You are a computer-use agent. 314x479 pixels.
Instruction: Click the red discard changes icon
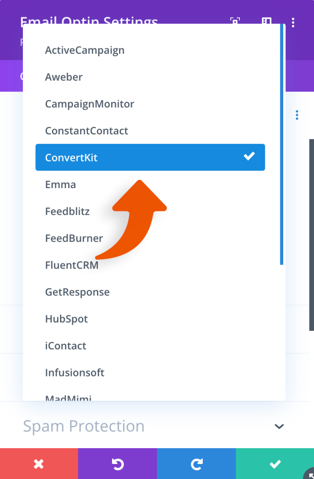pos(39,464)
